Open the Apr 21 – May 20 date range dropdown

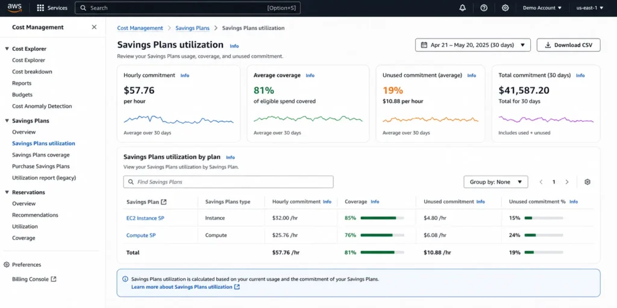[x=473, y=45]
